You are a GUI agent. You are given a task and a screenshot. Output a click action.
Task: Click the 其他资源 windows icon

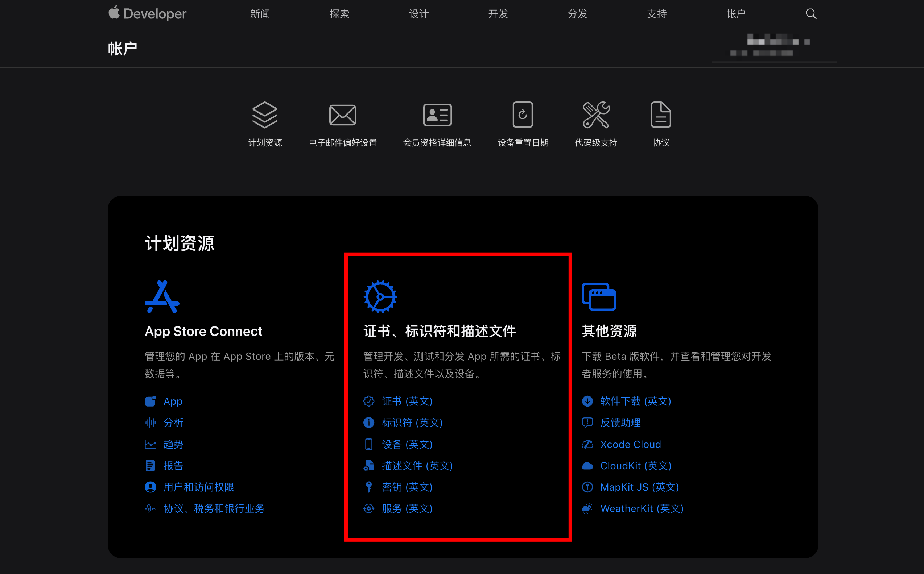(x=599, y=297)
